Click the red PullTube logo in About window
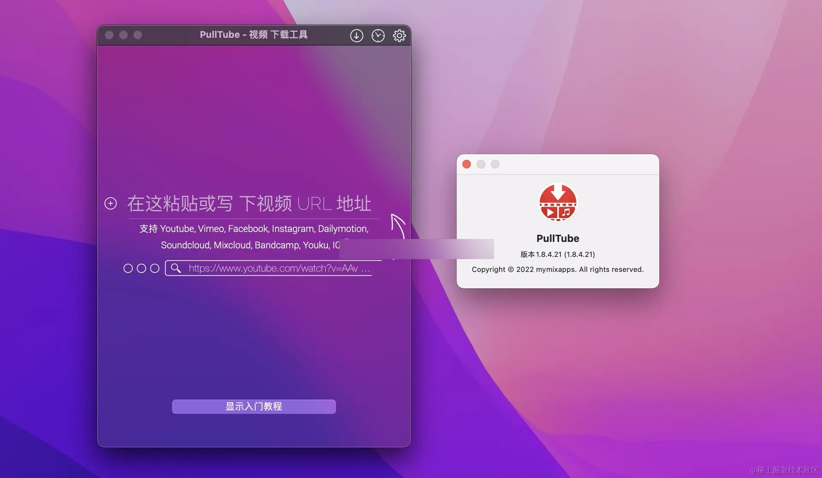This screenshot has width=822, height=478. click(x=557, y=203)
